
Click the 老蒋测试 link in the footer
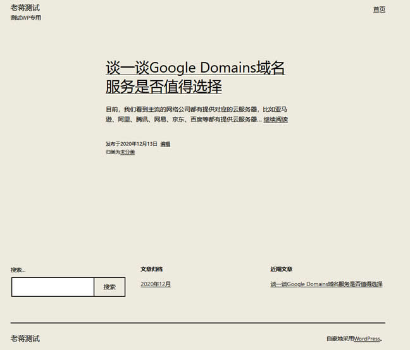pos(25,339)
